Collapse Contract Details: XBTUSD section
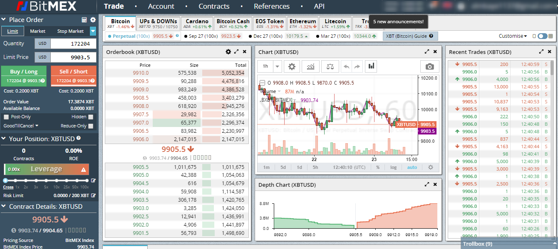558x249 pixels. point(4,207)
